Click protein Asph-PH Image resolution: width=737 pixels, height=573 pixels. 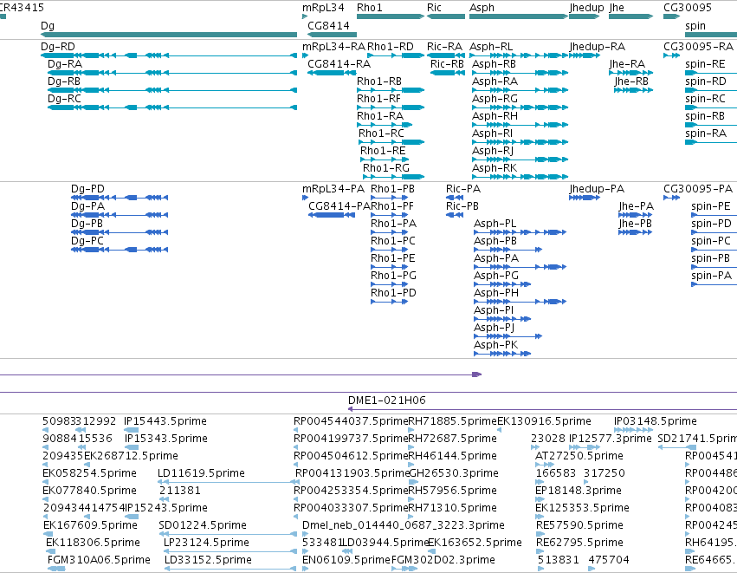point(520,302)
